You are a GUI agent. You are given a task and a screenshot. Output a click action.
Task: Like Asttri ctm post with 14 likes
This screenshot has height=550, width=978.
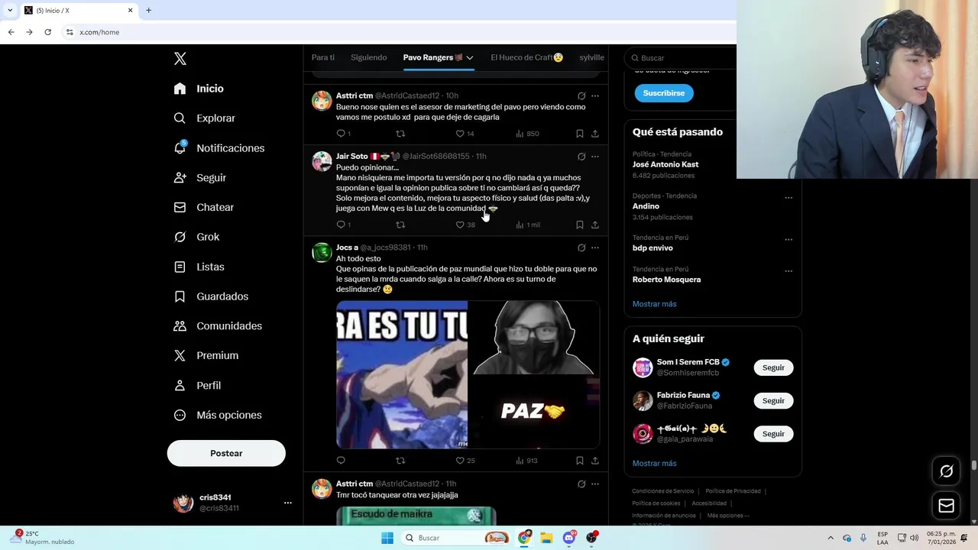tap(460, 134)
